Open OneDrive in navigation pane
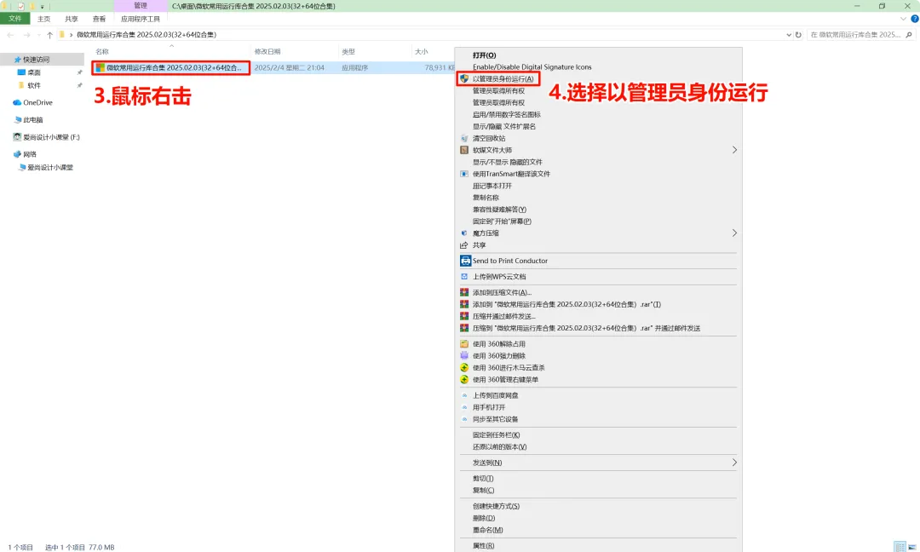Image resolution: width=920 pixels, height=552 pixels. click(x=38, y=103)
